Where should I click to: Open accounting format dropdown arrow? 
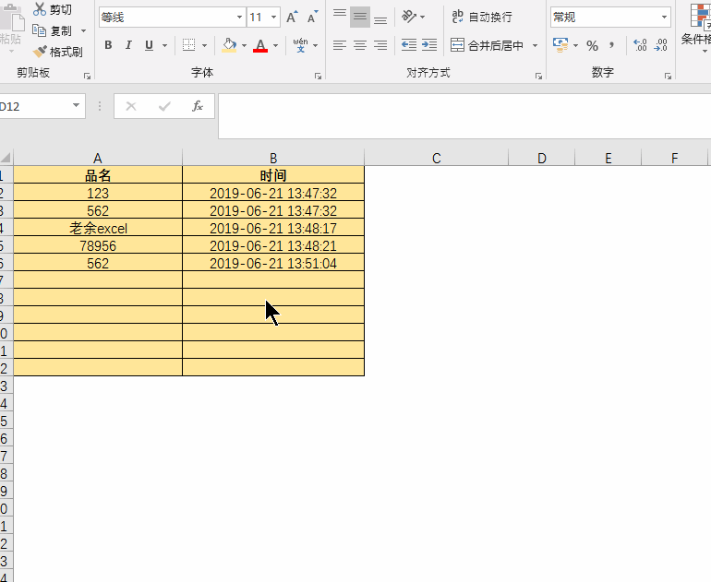coord(575,45)
